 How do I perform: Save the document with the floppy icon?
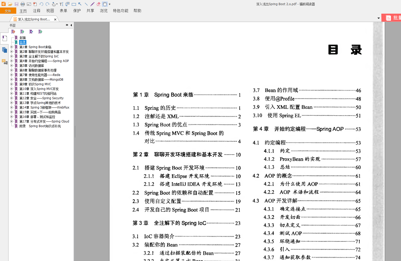point(16,4)
